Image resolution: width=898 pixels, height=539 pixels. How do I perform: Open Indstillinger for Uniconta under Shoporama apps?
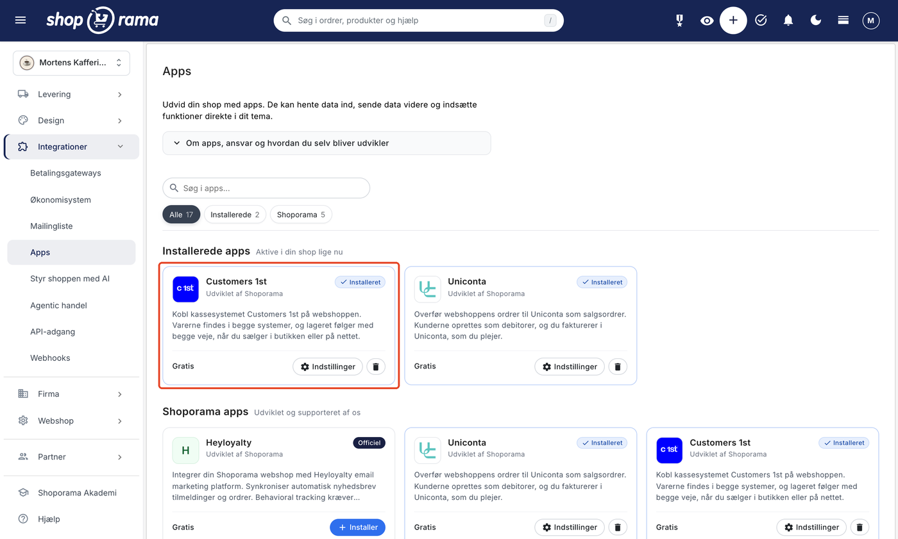click(570, 527)
